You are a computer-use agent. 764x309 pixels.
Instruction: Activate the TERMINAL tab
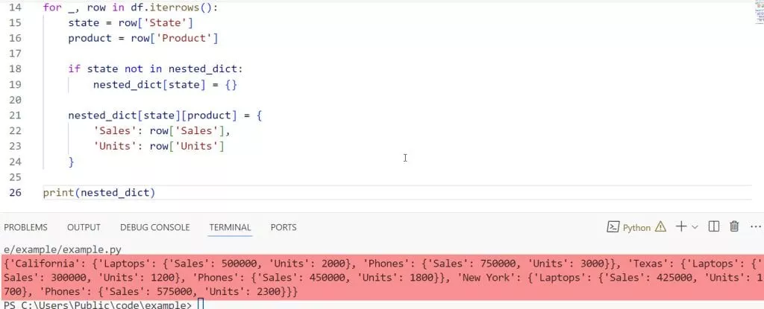tap(230, 227)
